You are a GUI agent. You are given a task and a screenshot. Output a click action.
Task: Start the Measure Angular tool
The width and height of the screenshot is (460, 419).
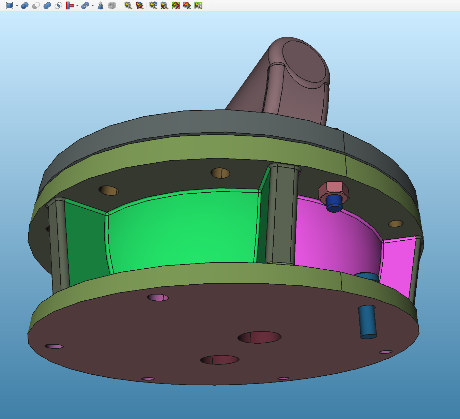(139, 5)
